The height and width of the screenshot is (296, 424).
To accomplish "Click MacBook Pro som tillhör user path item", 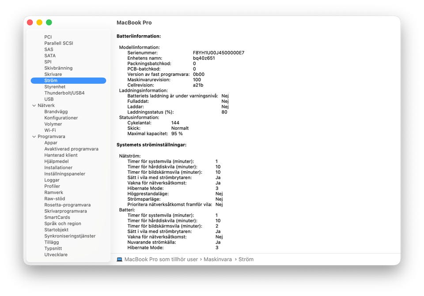I will pos(161,259).
